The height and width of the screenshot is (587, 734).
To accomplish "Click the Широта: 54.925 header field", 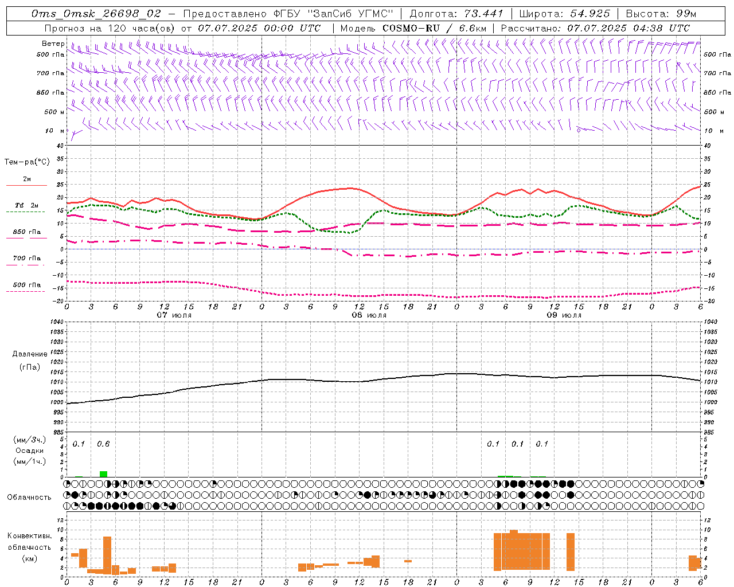I will (564, 14).
